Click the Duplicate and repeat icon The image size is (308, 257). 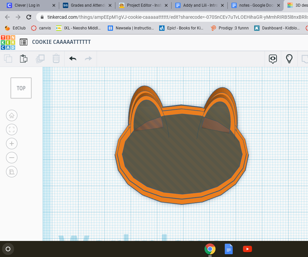point(40,59)
